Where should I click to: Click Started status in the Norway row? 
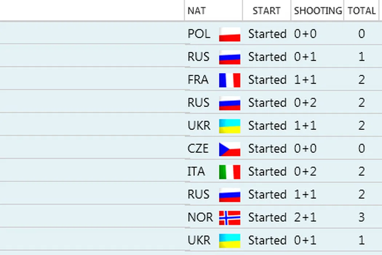pyautogui.click(x=267, y=218)
